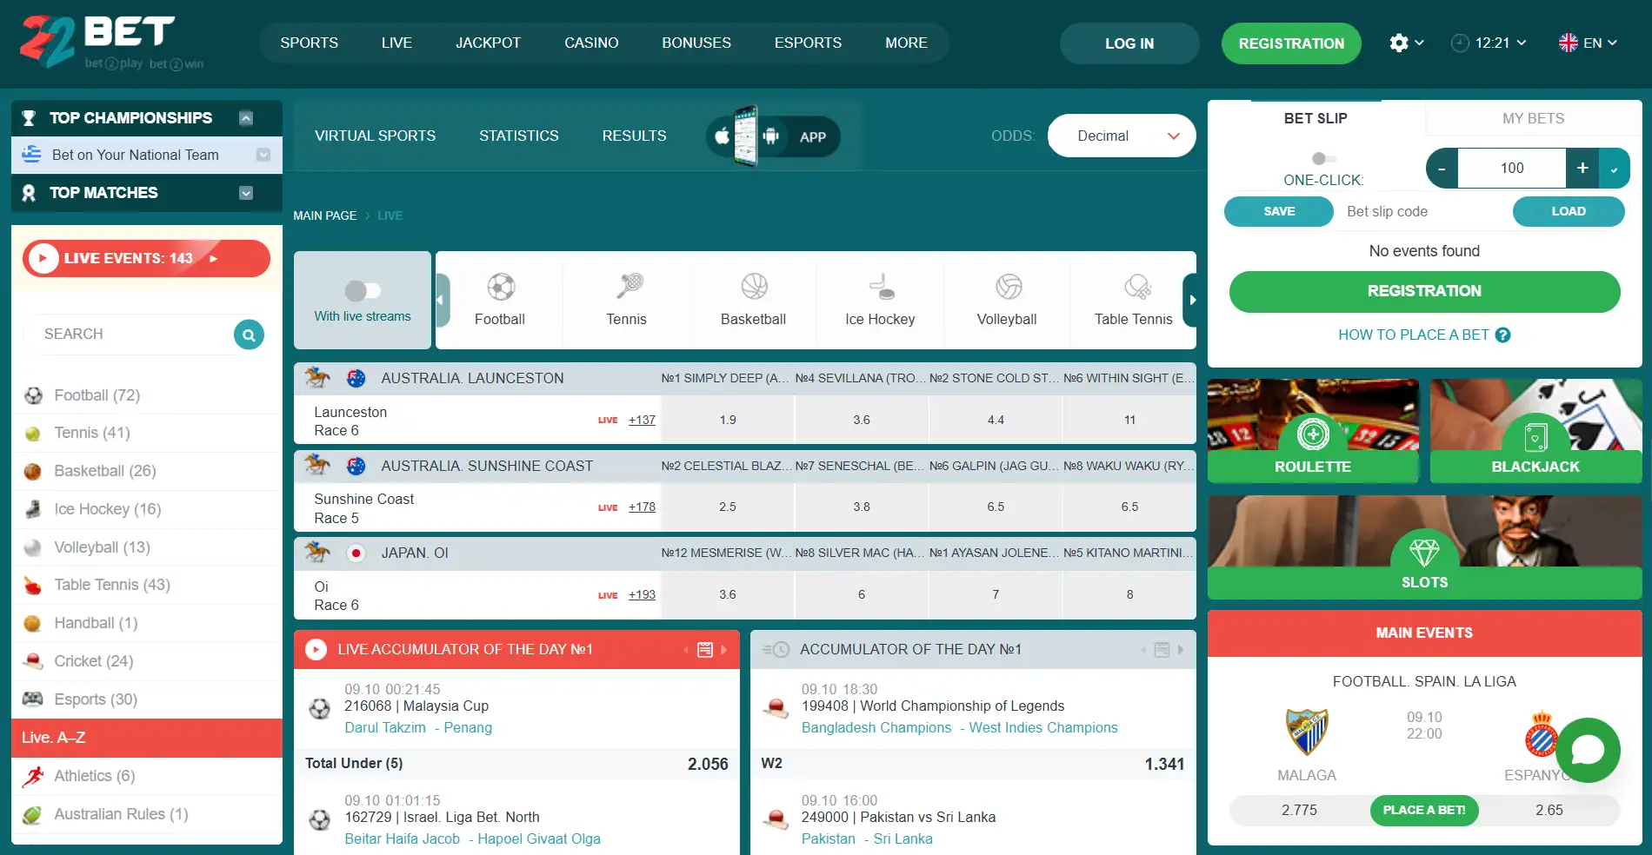
Task: Switch to the MY BETS tab
Action: click(x=1533, y=118)
